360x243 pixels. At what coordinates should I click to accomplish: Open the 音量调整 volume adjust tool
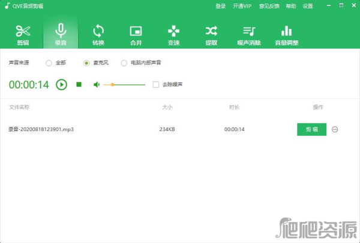[287, 35]
